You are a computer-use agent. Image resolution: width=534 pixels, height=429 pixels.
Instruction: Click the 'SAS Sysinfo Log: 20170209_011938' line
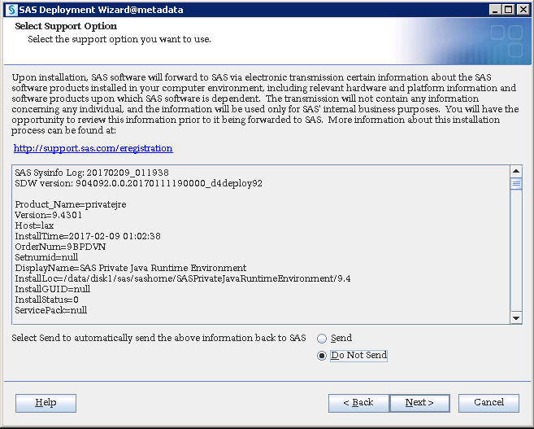(92, 173)
